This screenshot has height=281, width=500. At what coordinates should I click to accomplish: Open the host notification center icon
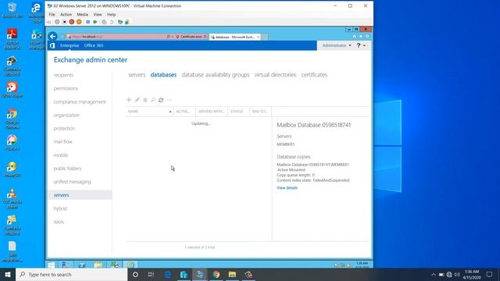pos(489,274)
